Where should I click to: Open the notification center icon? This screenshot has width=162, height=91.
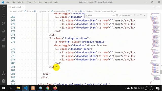tap(157, 88)
